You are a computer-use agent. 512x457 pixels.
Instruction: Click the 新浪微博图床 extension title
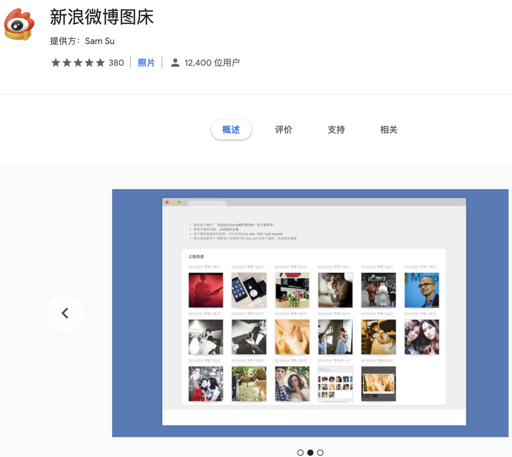102,17
